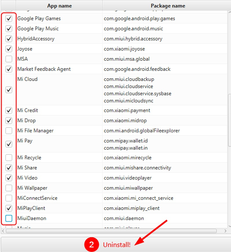
Task: Enable the Mi File Manager checkbox
Action: (x=9, y=131)
